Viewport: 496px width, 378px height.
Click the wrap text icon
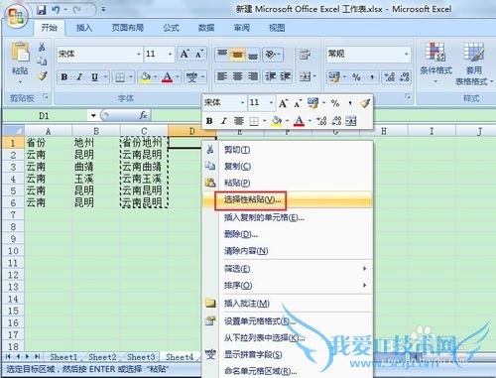pos(305,55)
